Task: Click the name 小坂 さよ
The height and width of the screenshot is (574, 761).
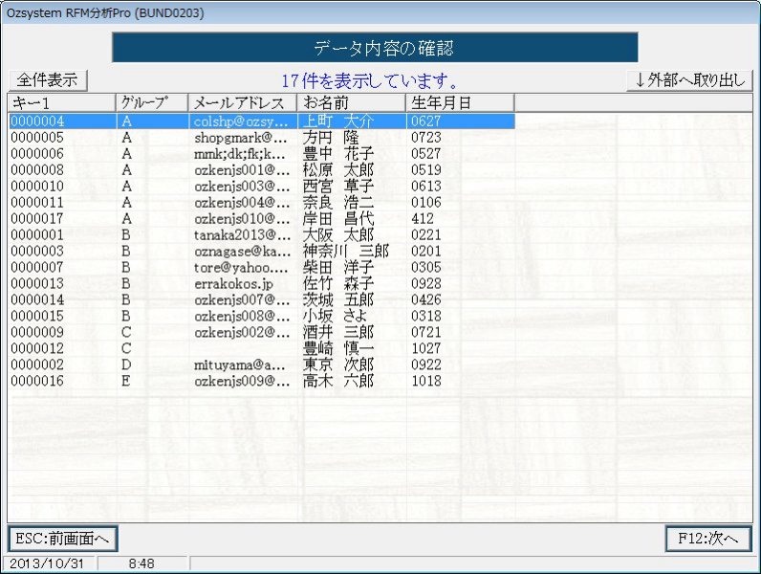Action: coord(335,316)
